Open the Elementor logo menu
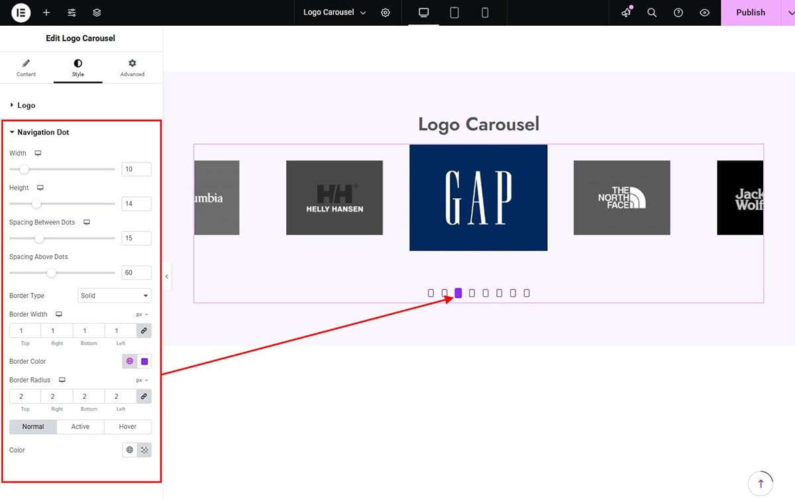 coord(21,13)
